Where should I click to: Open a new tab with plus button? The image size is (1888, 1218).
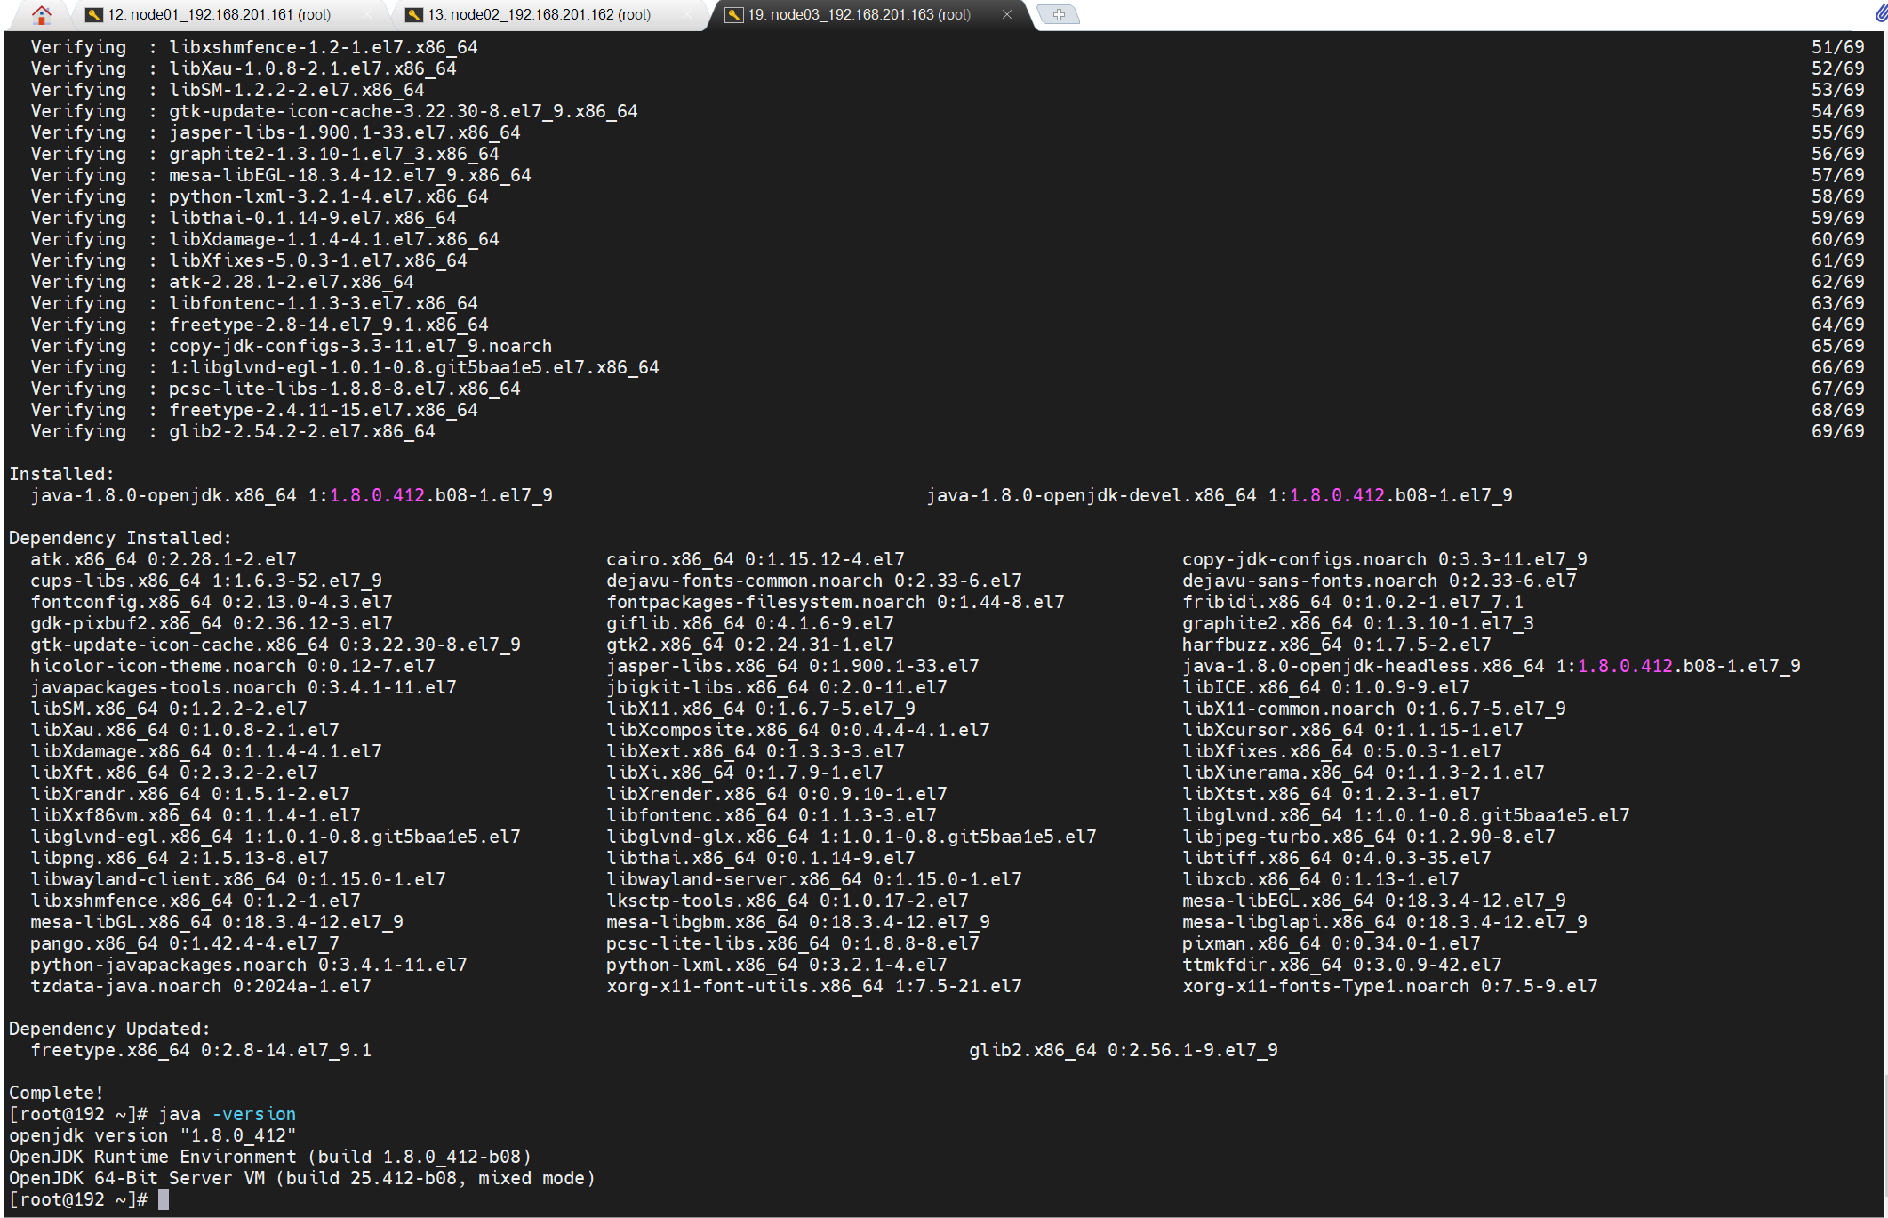coord(1059,14)
